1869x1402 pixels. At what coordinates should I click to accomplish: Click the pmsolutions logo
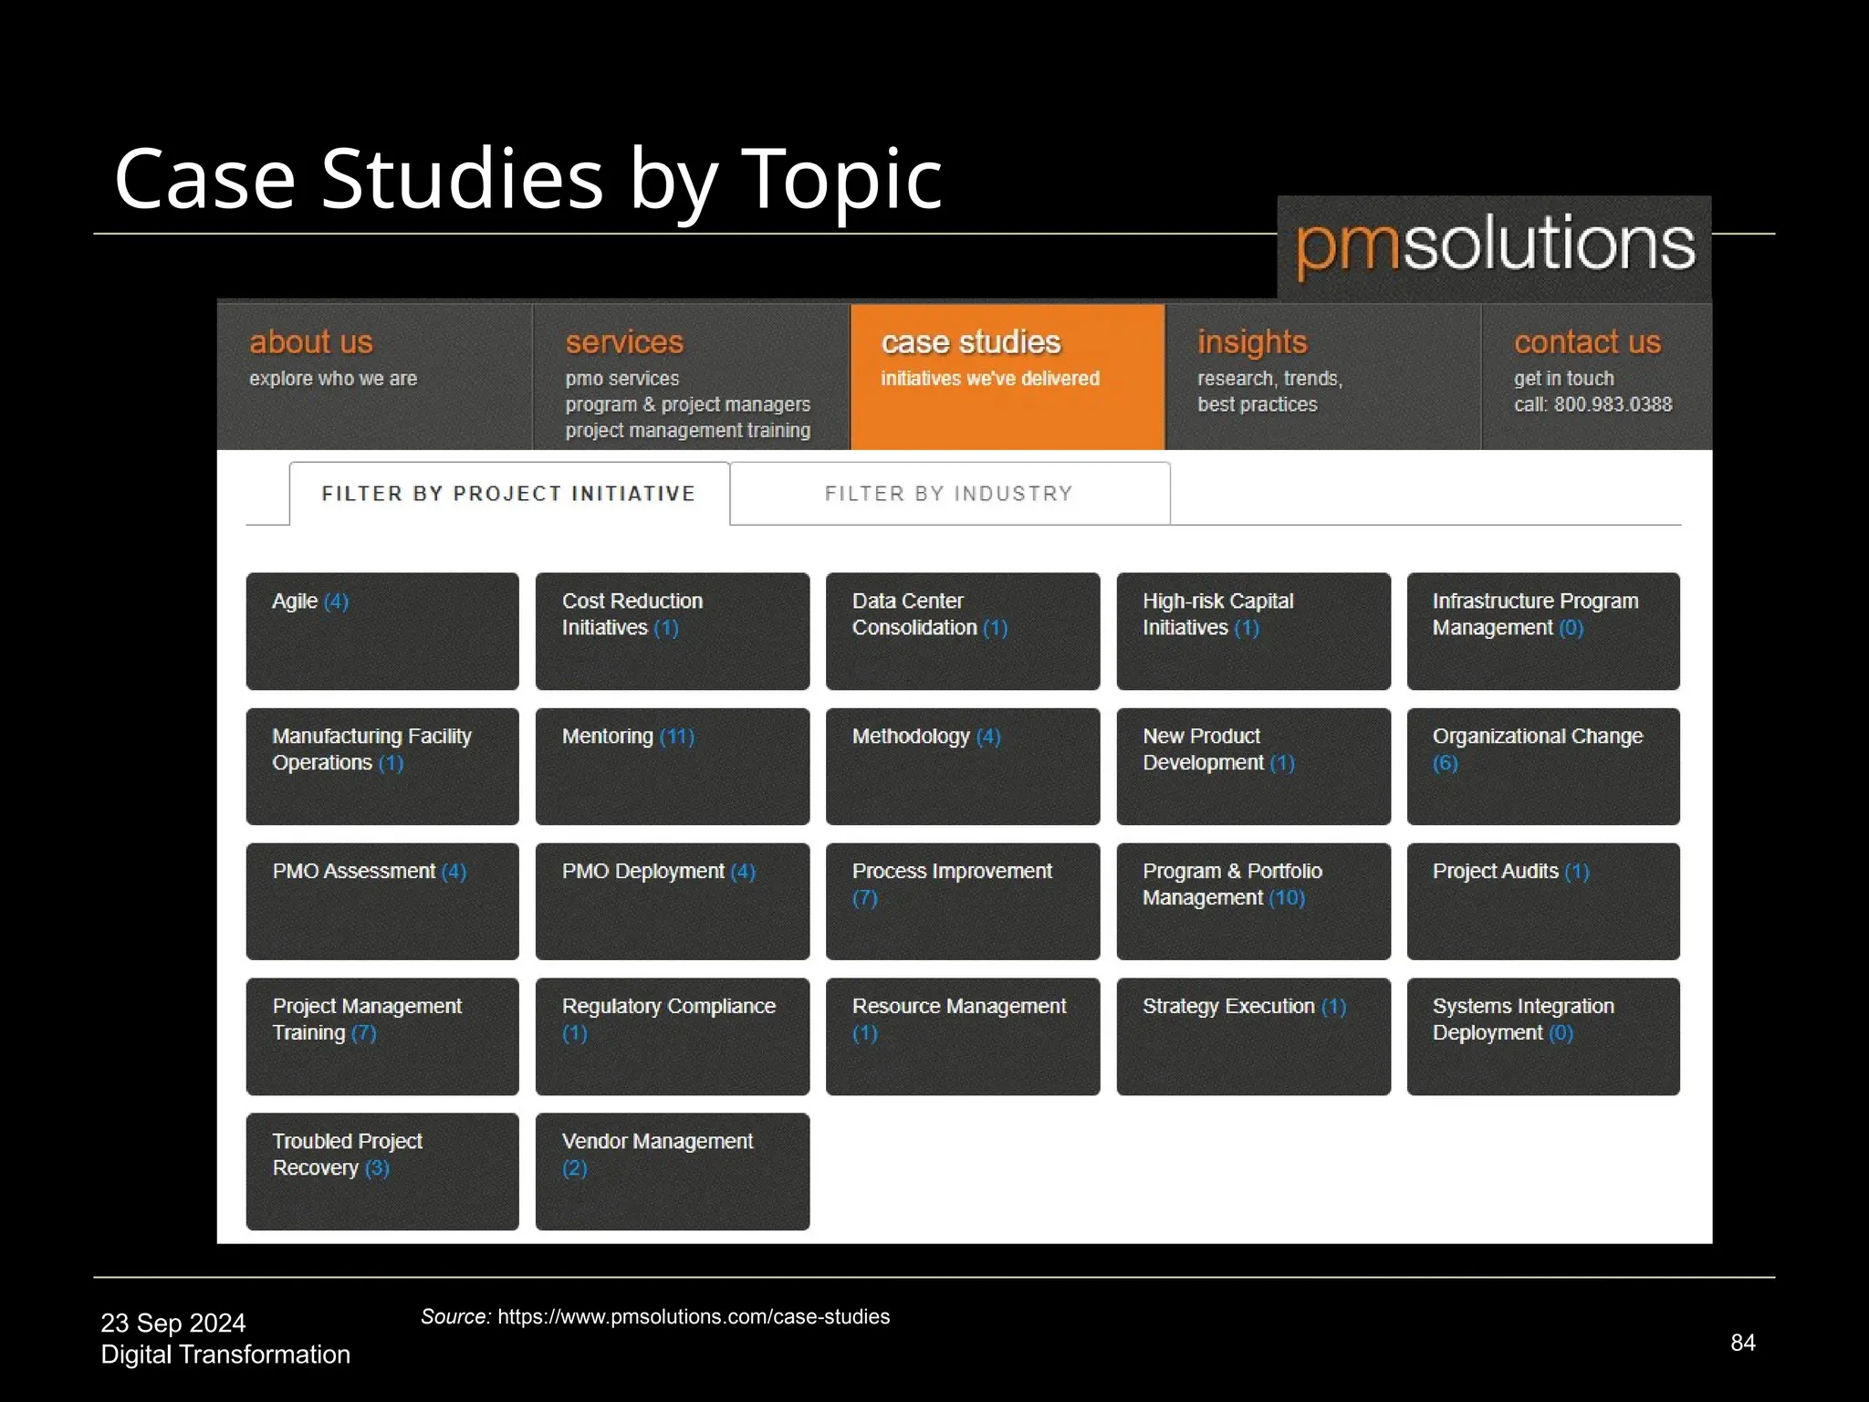tap(1494, 246)
